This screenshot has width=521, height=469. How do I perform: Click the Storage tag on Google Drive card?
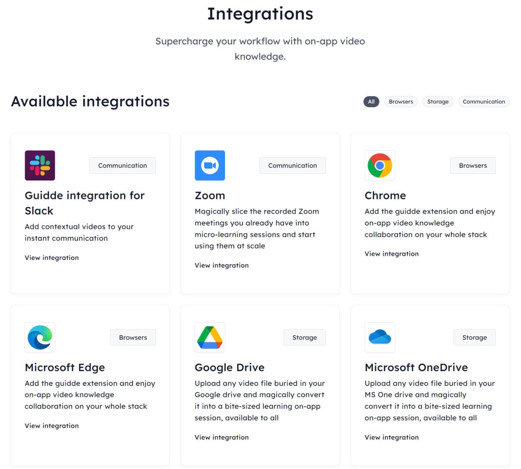304,337
